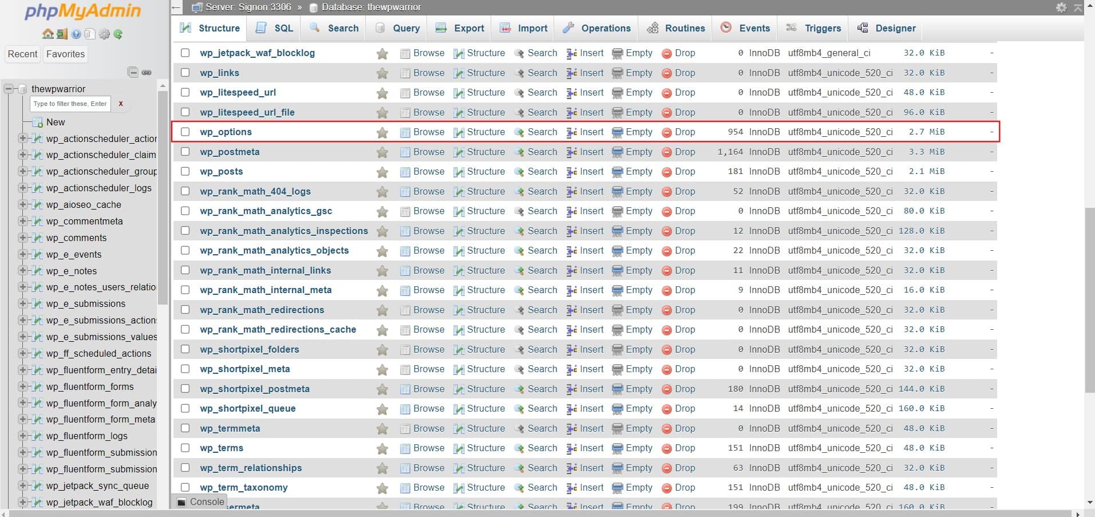The width and height of the screenshot is (1095, 517).
Task: Open phpMyAdmin documentation help icon
Action: [x=76, y=34]
